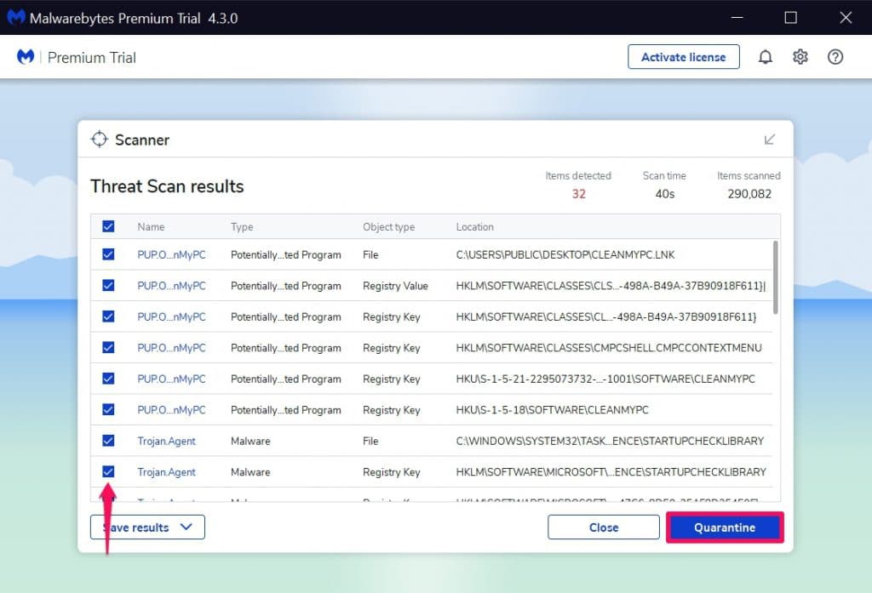Toggle the select-all checkbox in the header
This screenshot has width=872, height=593.
click(108, 226)
